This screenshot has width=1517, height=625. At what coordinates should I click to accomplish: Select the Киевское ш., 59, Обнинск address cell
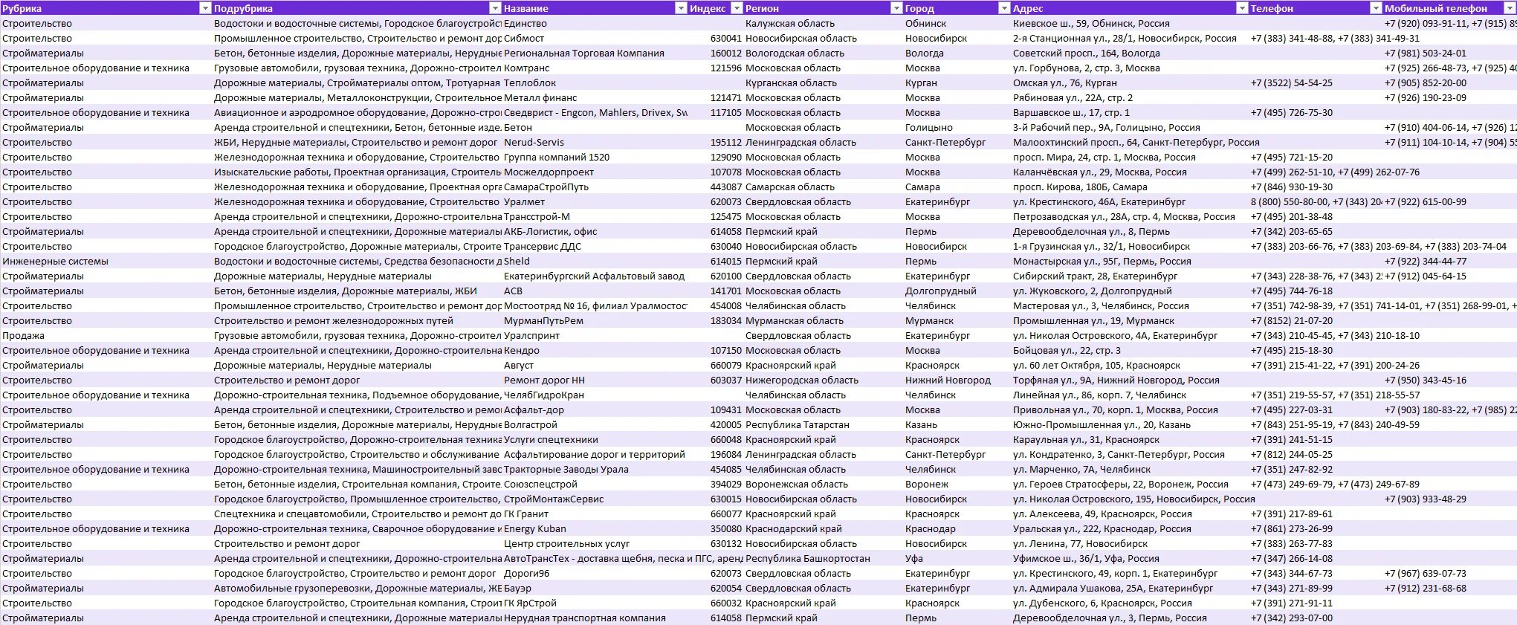[x=1130, y=23]
